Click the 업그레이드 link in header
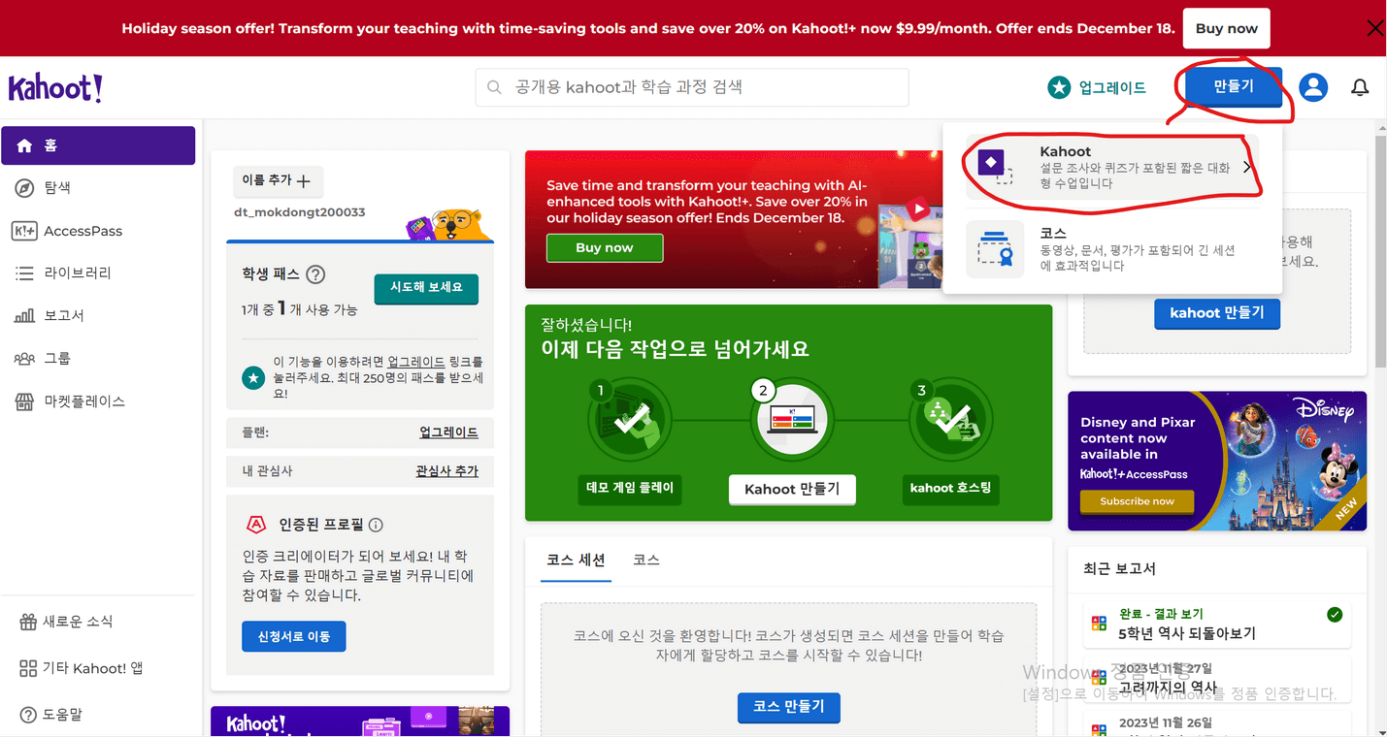 coord(1112,87)
